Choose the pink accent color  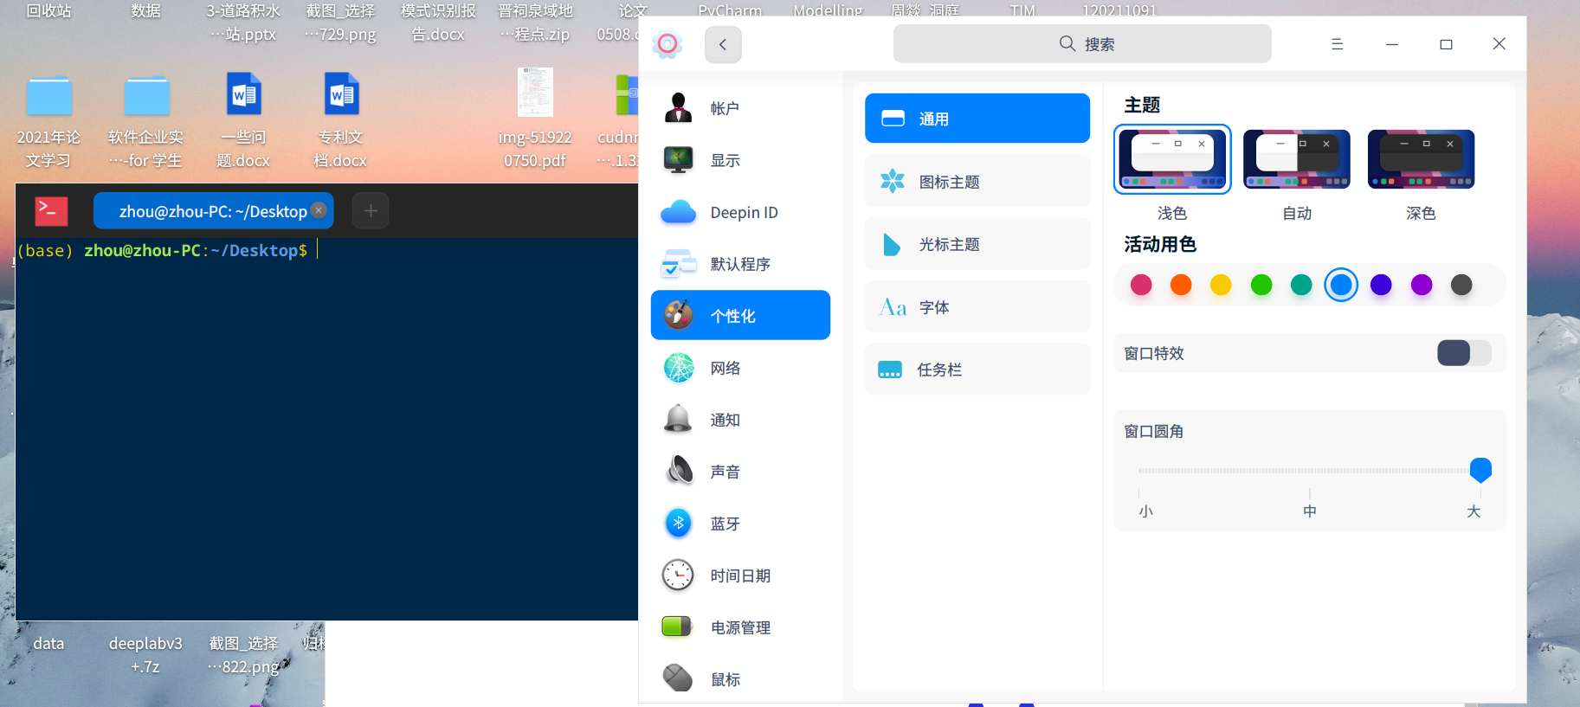[1141, 285]
